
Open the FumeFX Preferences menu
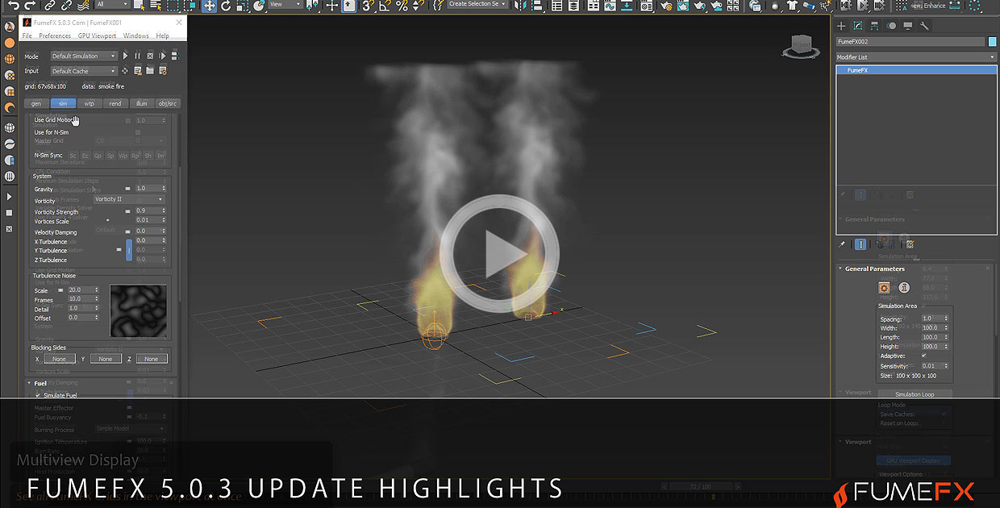(x=55, y=36)
